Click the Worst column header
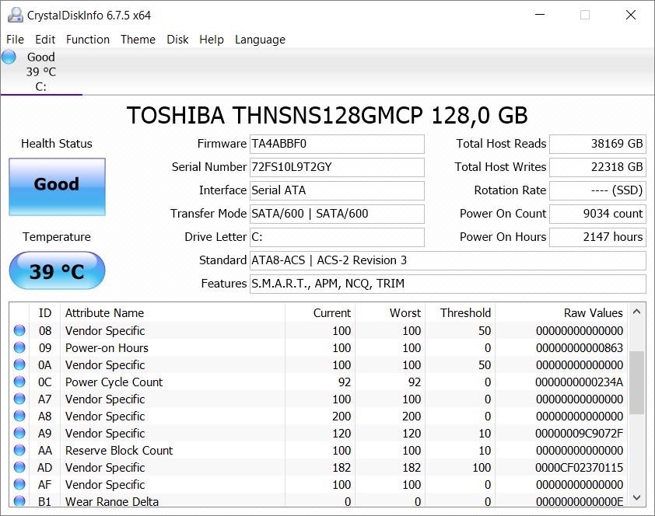 click(x=391, y=313)
